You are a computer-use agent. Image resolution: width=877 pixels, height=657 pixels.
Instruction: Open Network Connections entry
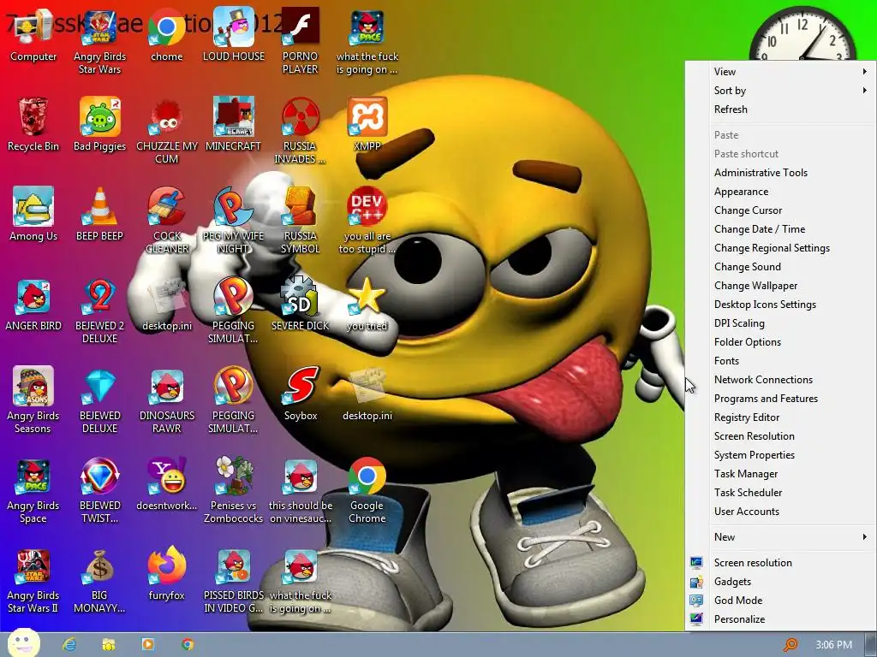click(x=781, y=380)
